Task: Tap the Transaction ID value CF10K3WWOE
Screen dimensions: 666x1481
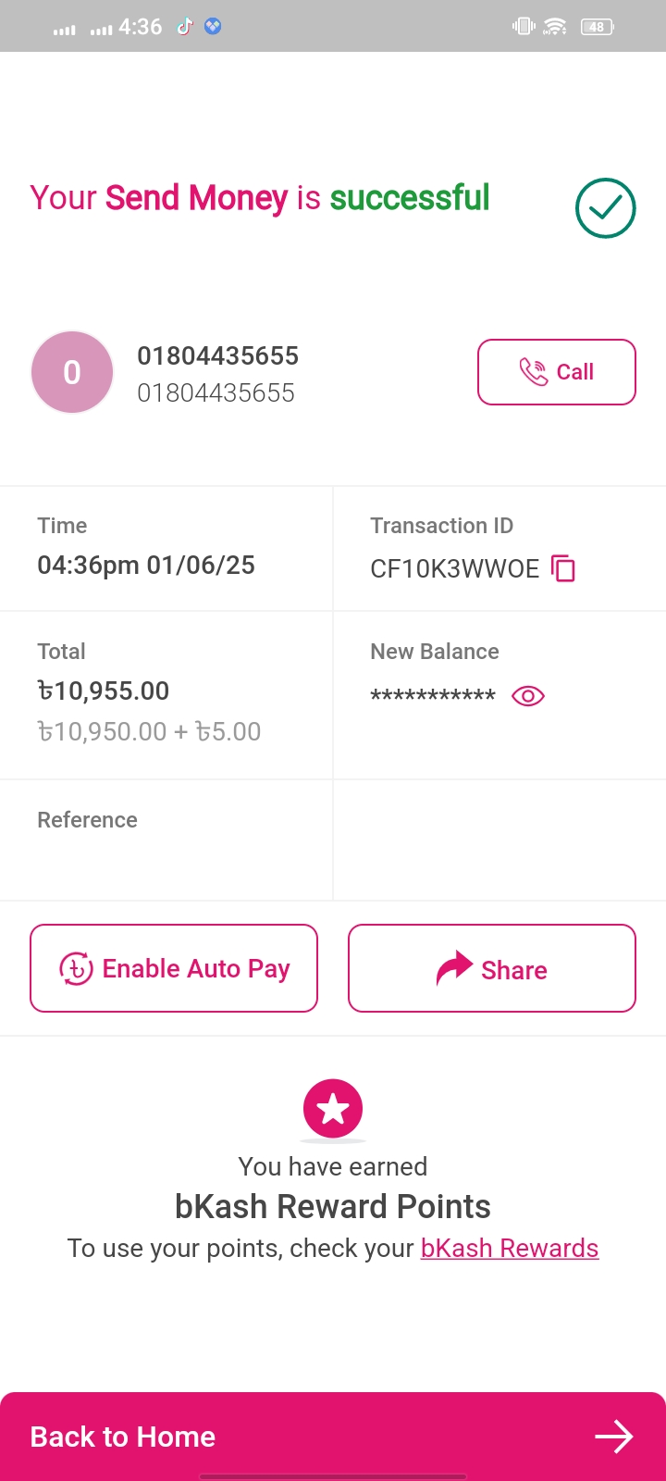Action: (454, 569)
